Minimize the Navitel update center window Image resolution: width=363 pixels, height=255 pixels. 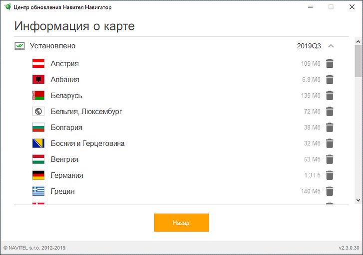click(311, 7)
